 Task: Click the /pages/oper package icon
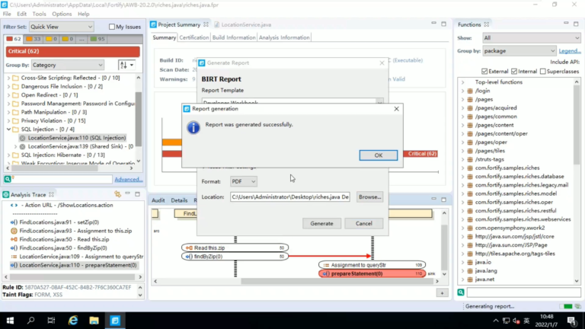click(470, 142)
